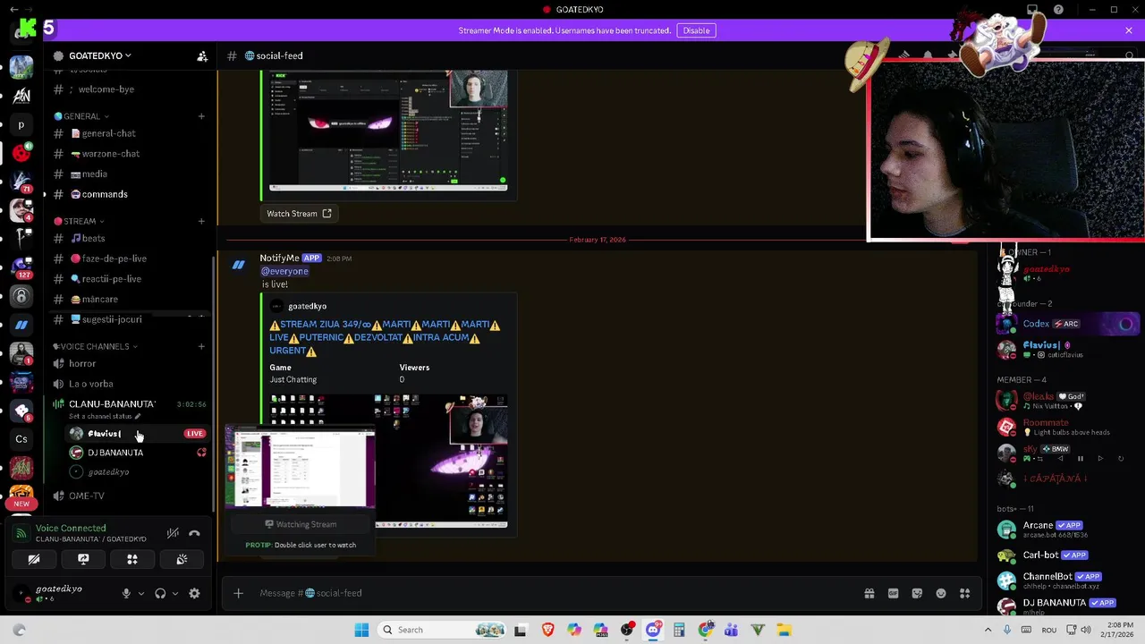Open Arcane bot in member list

click(1068, 530)
